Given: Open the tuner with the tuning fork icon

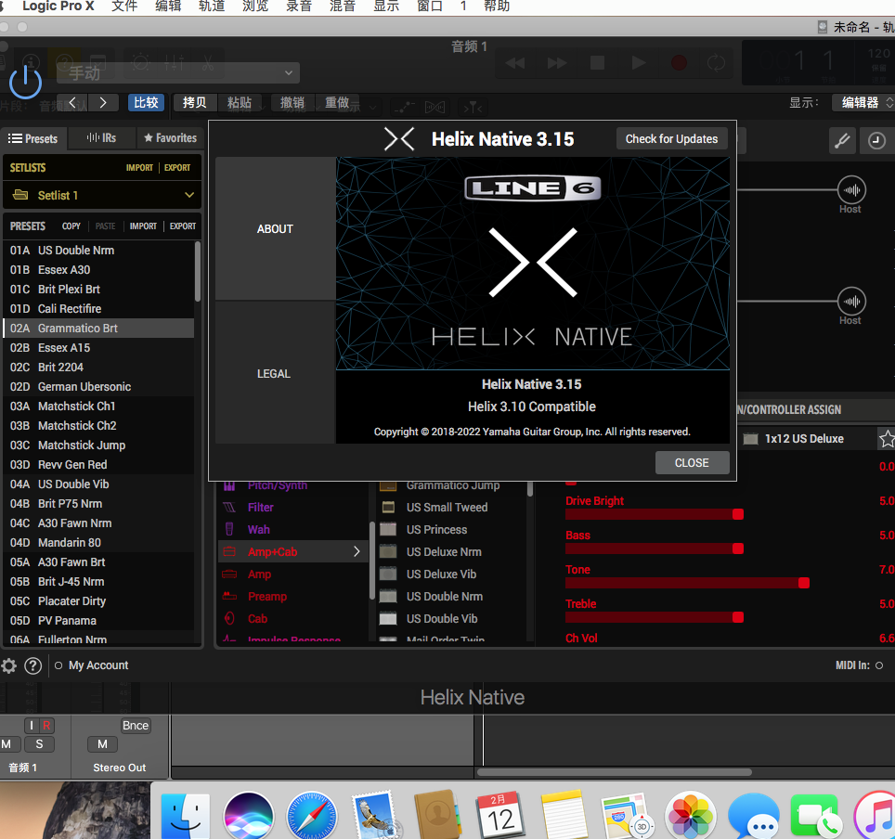Looking at the screenshot, I should coord(842,140).
